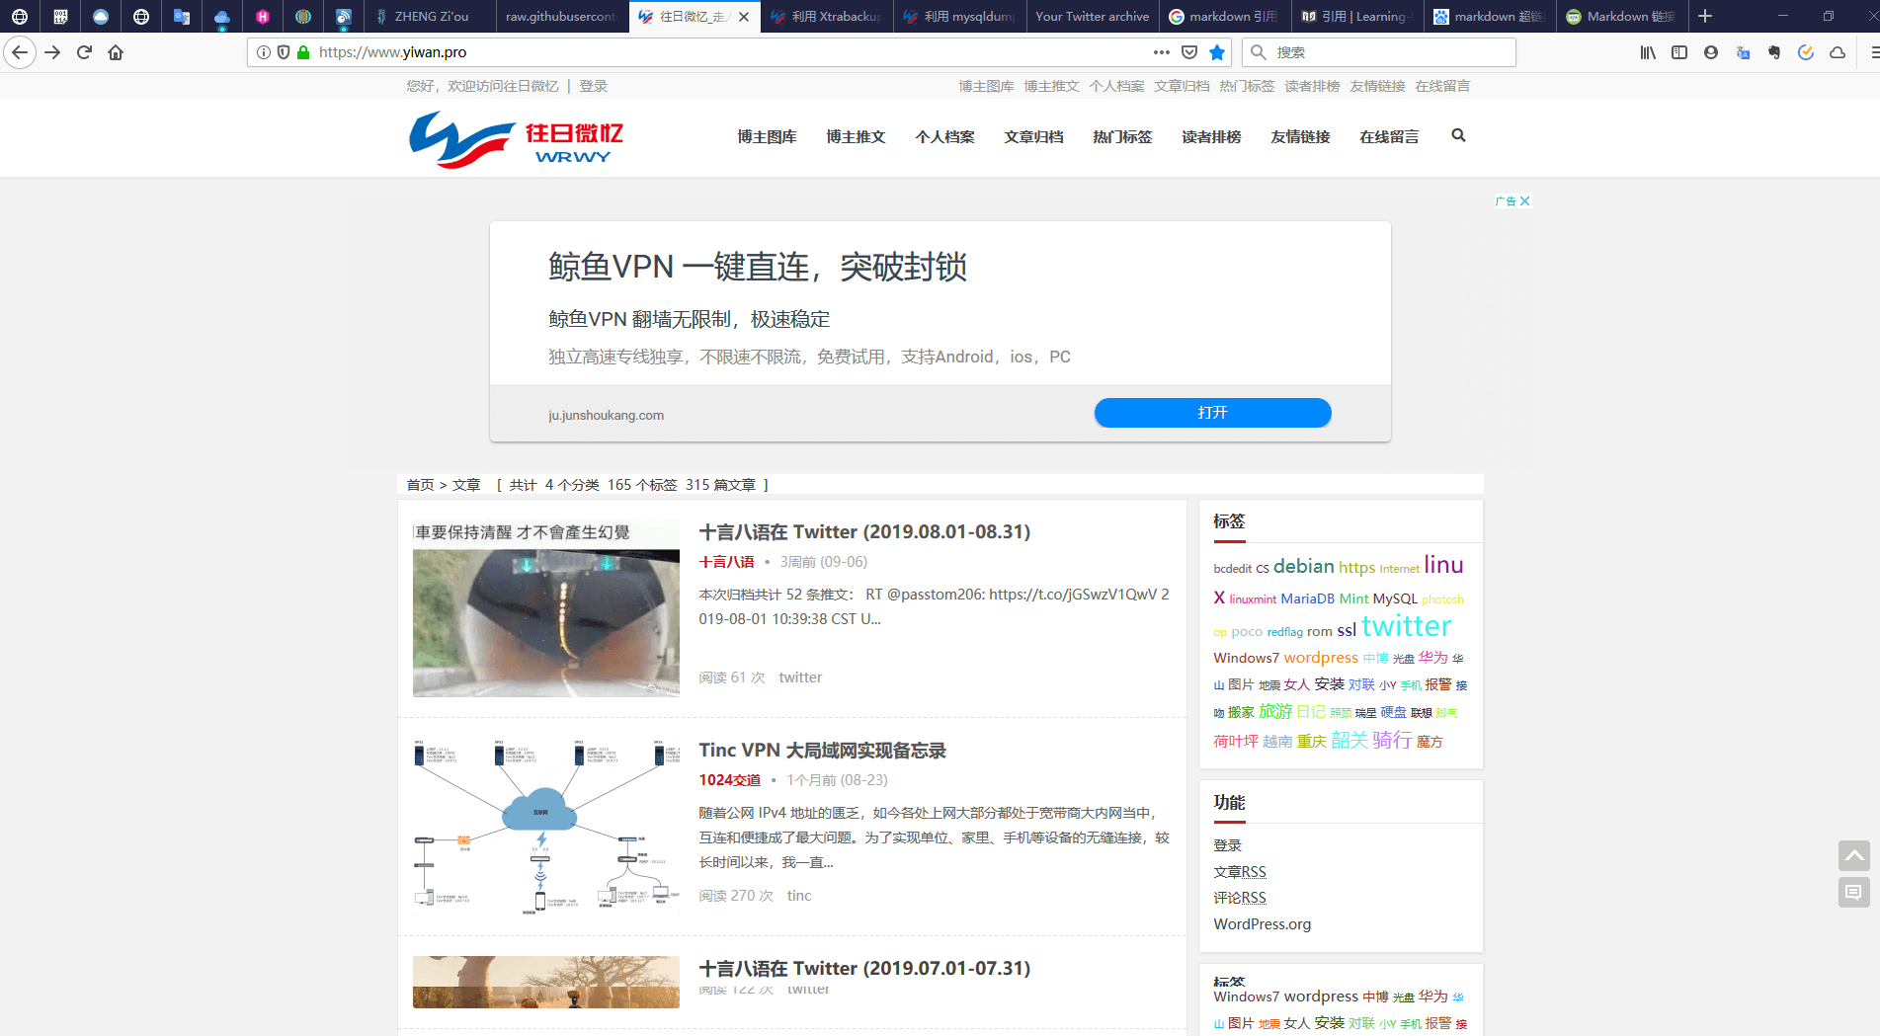Open the 1024交道 category link

coord(729,780)
